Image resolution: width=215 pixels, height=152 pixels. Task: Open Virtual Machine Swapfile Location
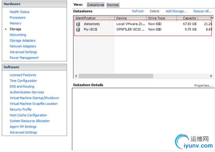(x=34, y=104)
